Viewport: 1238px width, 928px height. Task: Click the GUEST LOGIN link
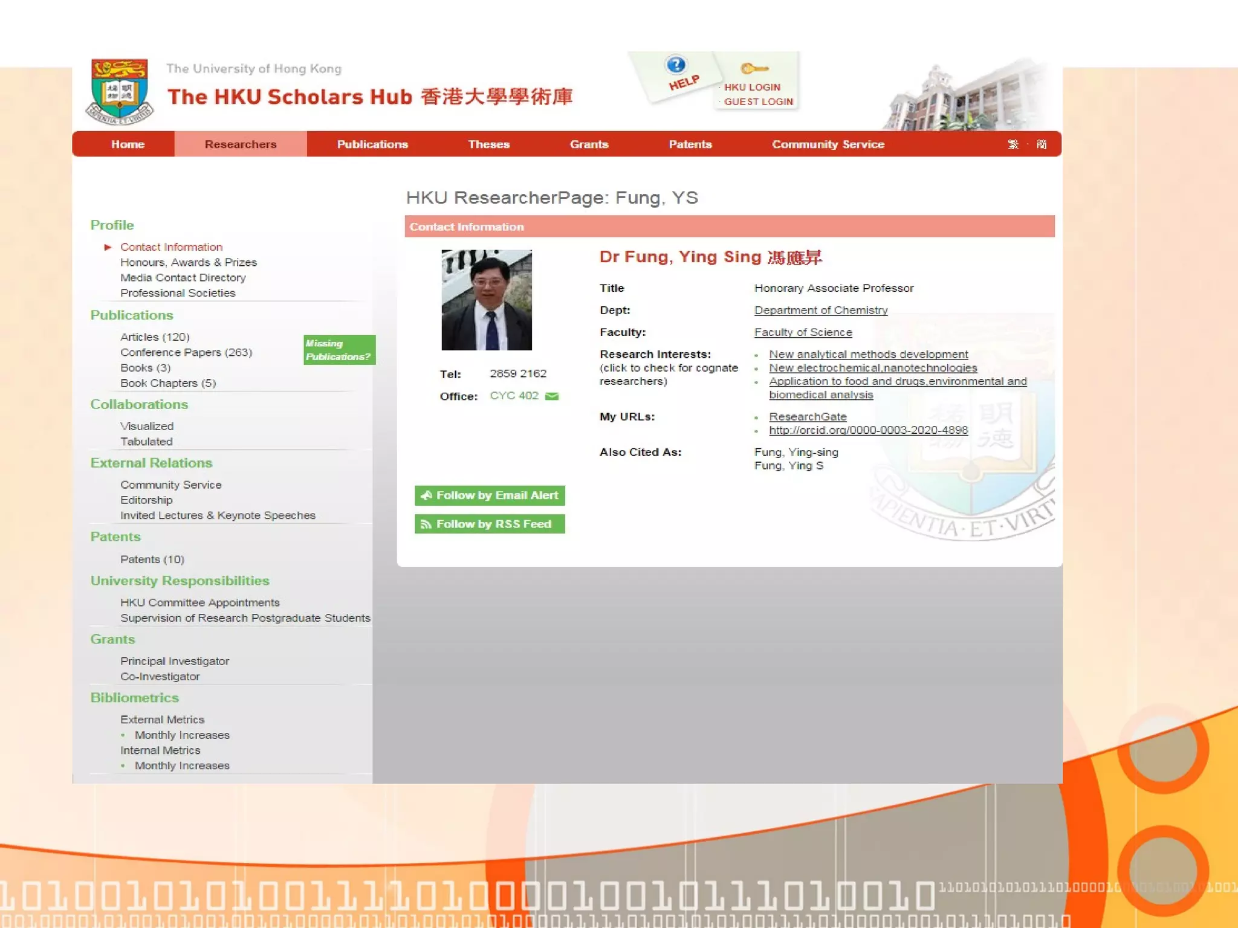coord(758,101)
